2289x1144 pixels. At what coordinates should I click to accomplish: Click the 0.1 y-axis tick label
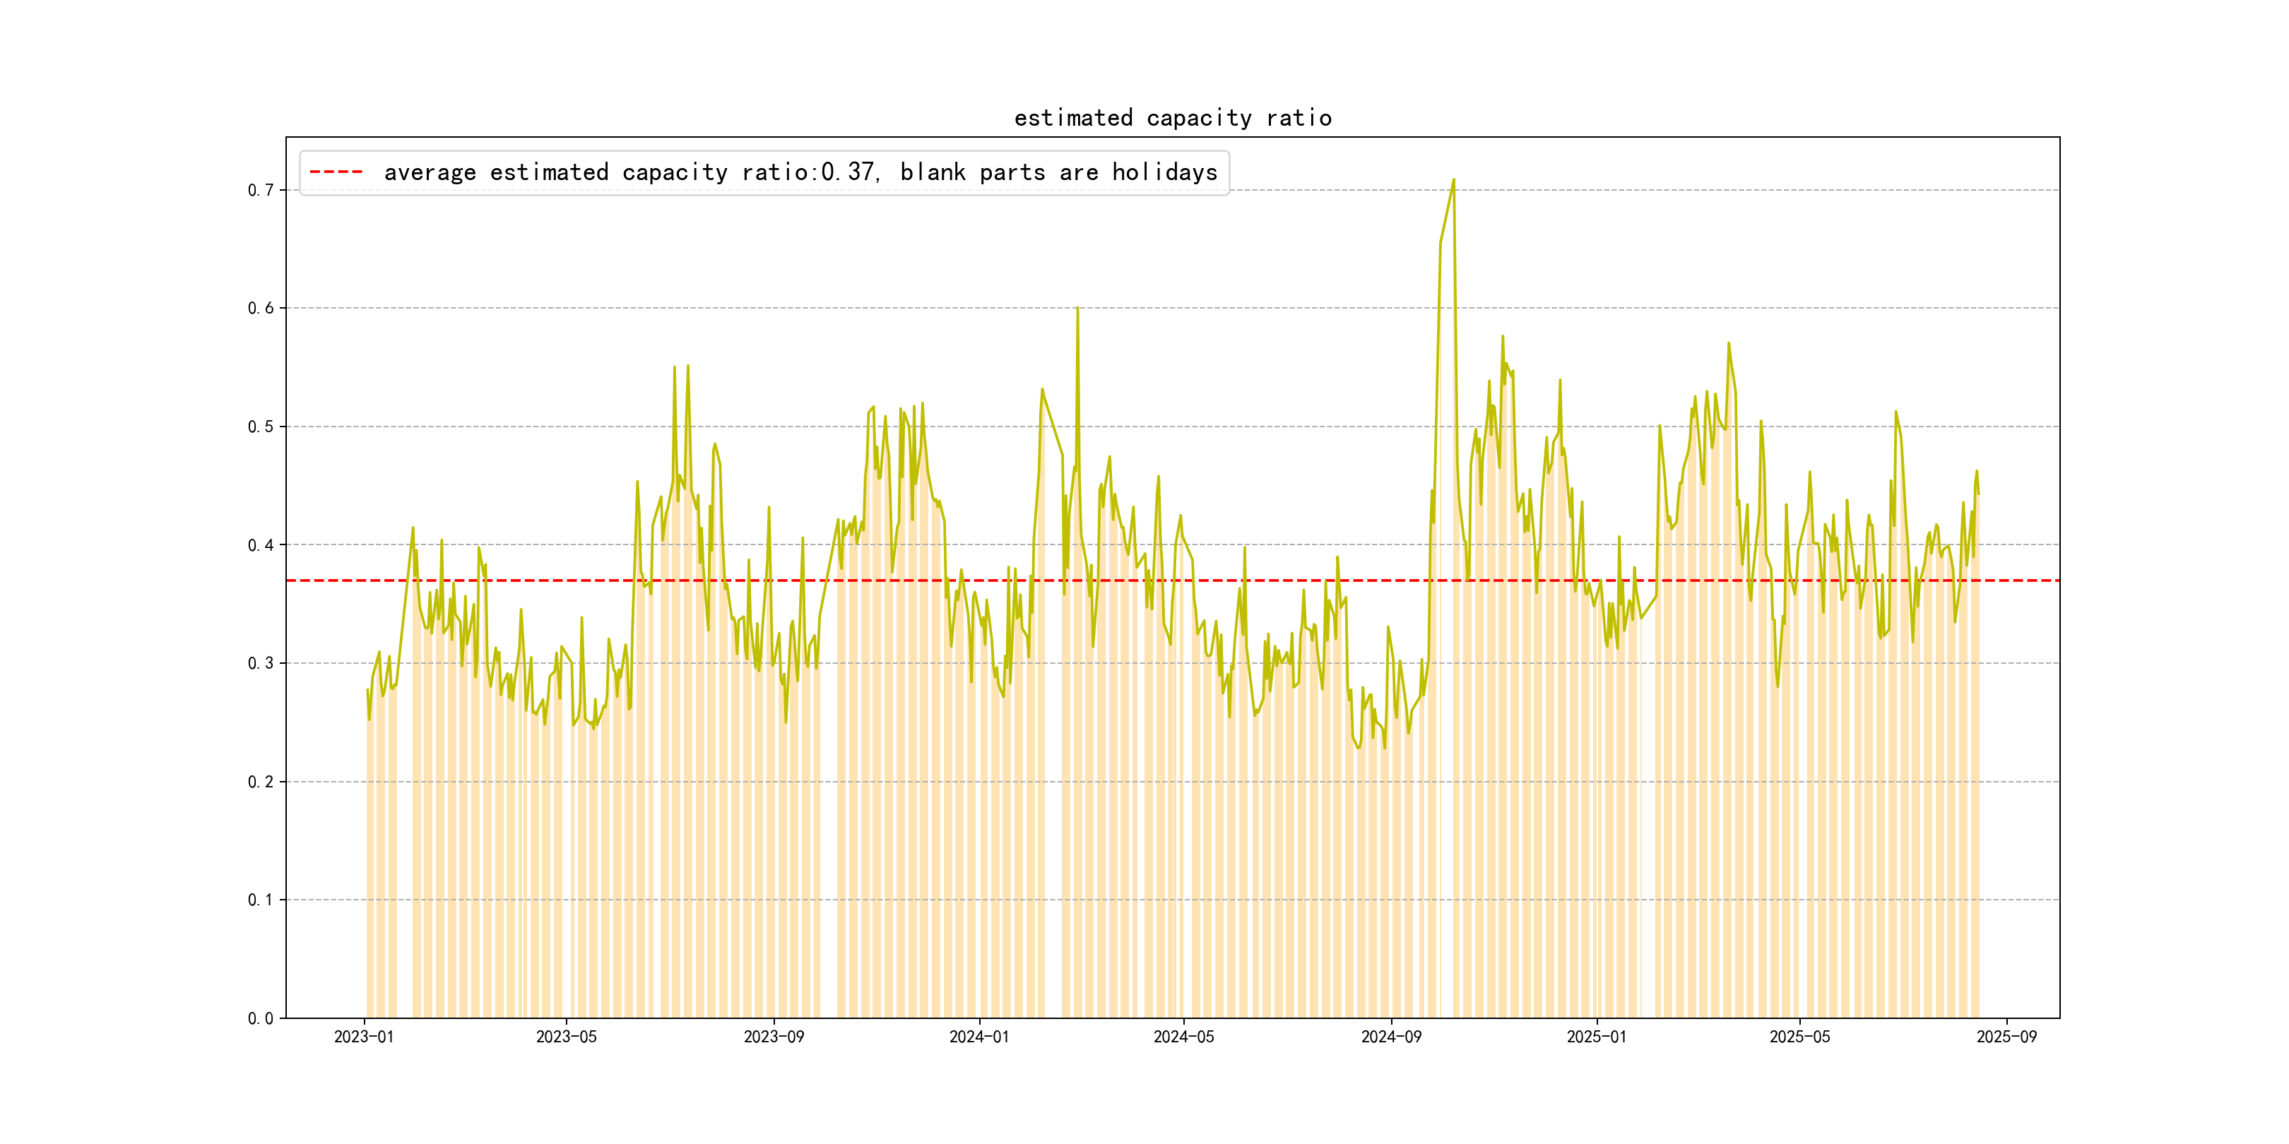tap(261, 900)
